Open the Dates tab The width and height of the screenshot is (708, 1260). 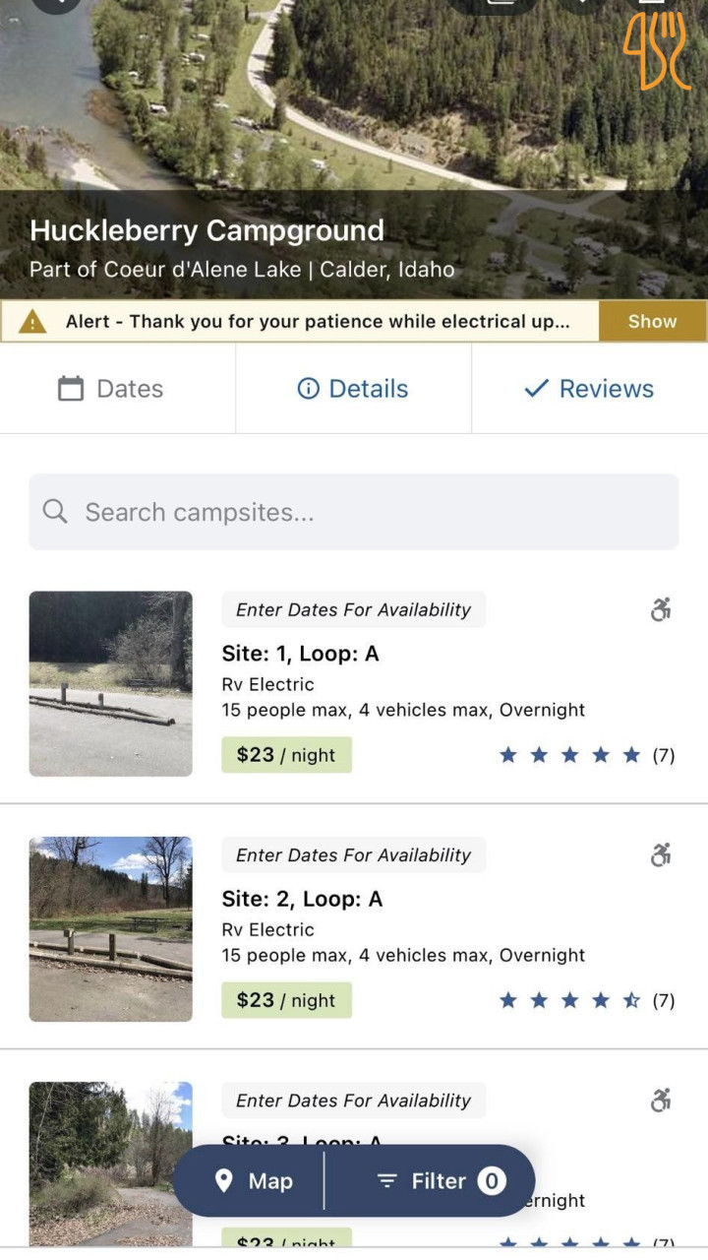click(x=111, y=389)
